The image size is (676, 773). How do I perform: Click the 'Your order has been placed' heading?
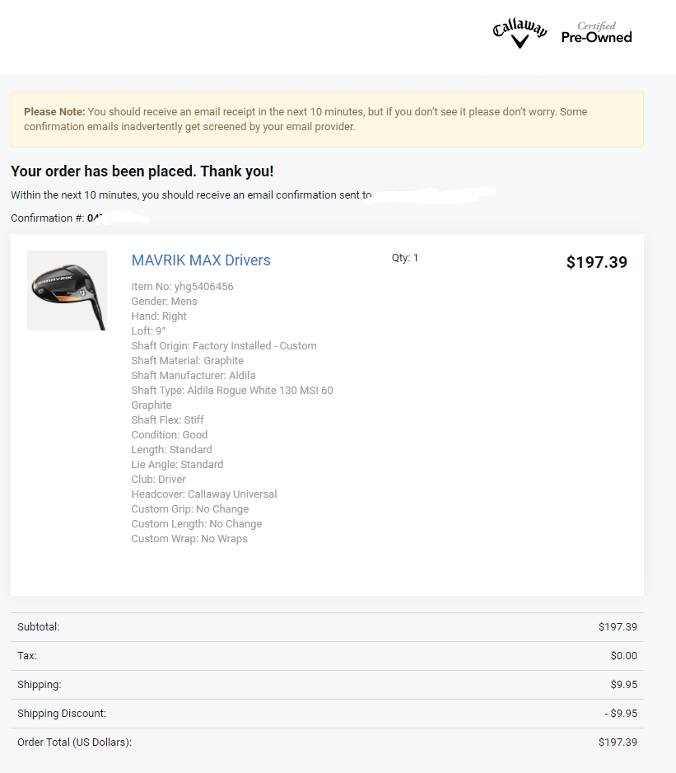(x=142, y=171)
